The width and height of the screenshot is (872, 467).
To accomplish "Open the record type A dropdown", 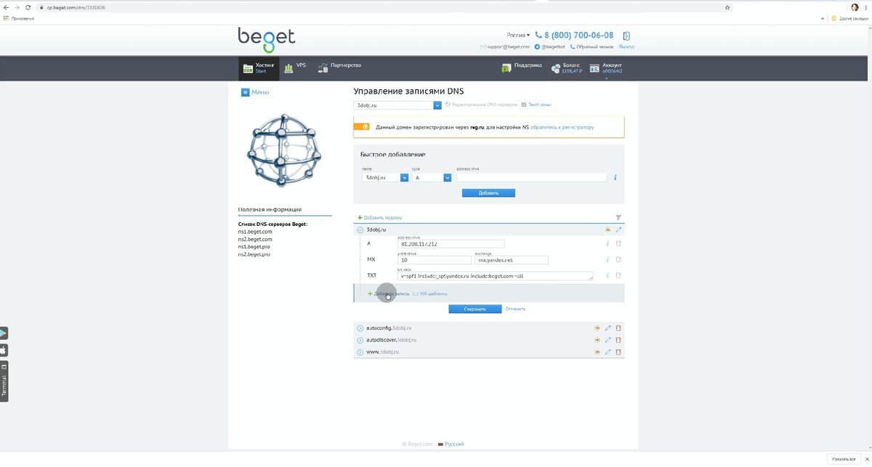I will coord(432,177).
